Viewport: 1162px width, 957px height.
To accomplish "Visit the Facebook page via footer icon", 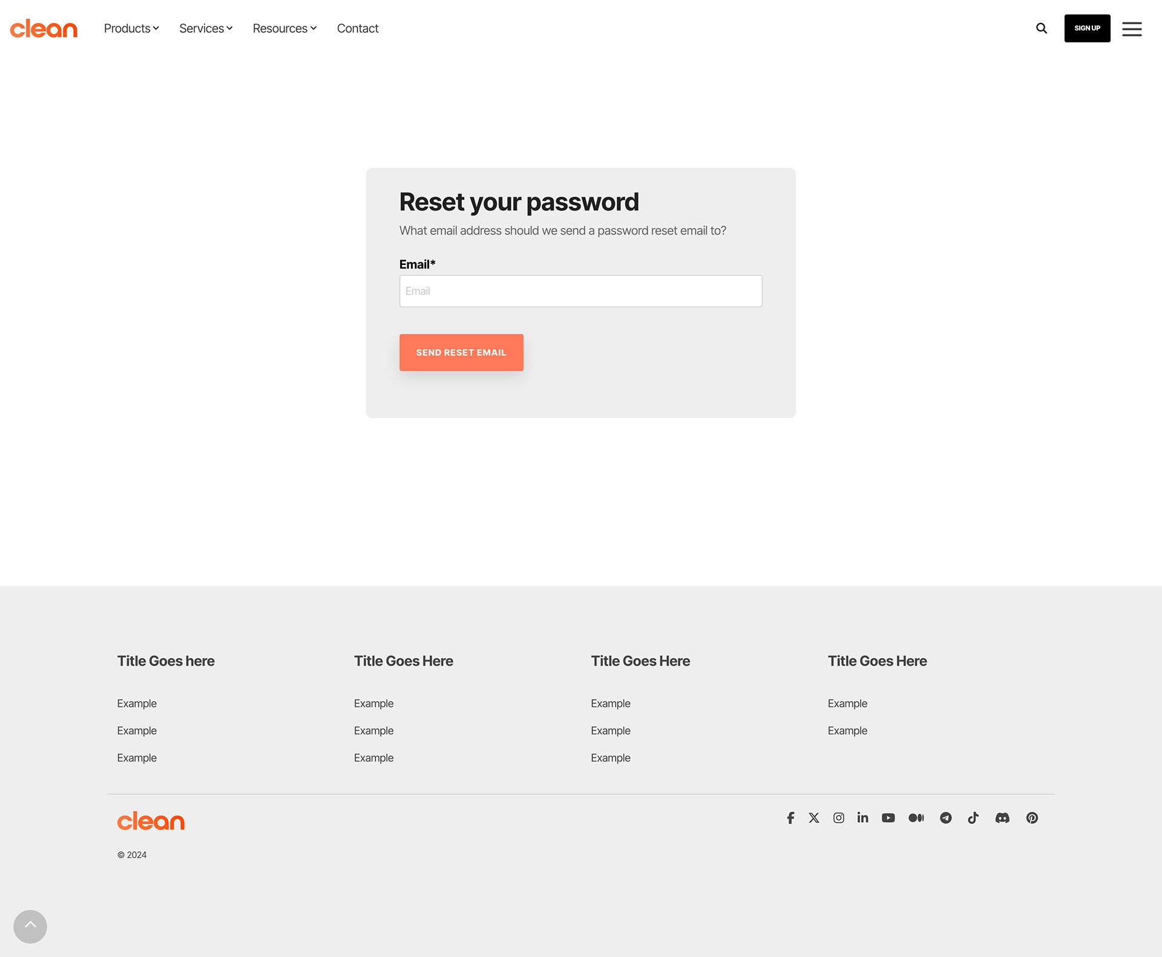I will click(x=790, y=818).
